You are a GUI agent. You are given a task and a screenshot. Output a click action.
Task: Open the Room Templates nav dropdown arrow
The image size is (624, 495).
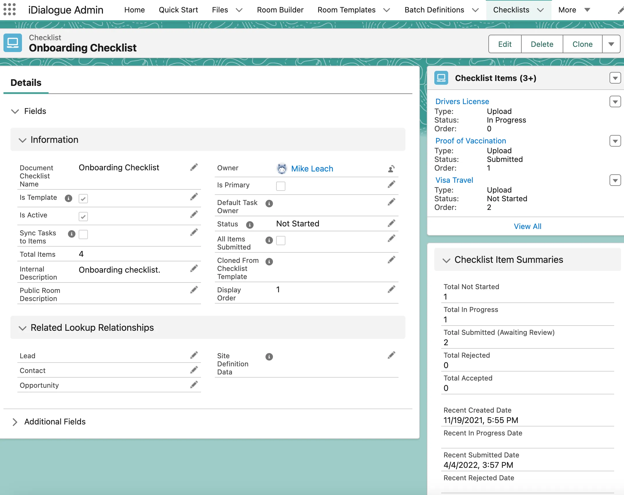387,10
